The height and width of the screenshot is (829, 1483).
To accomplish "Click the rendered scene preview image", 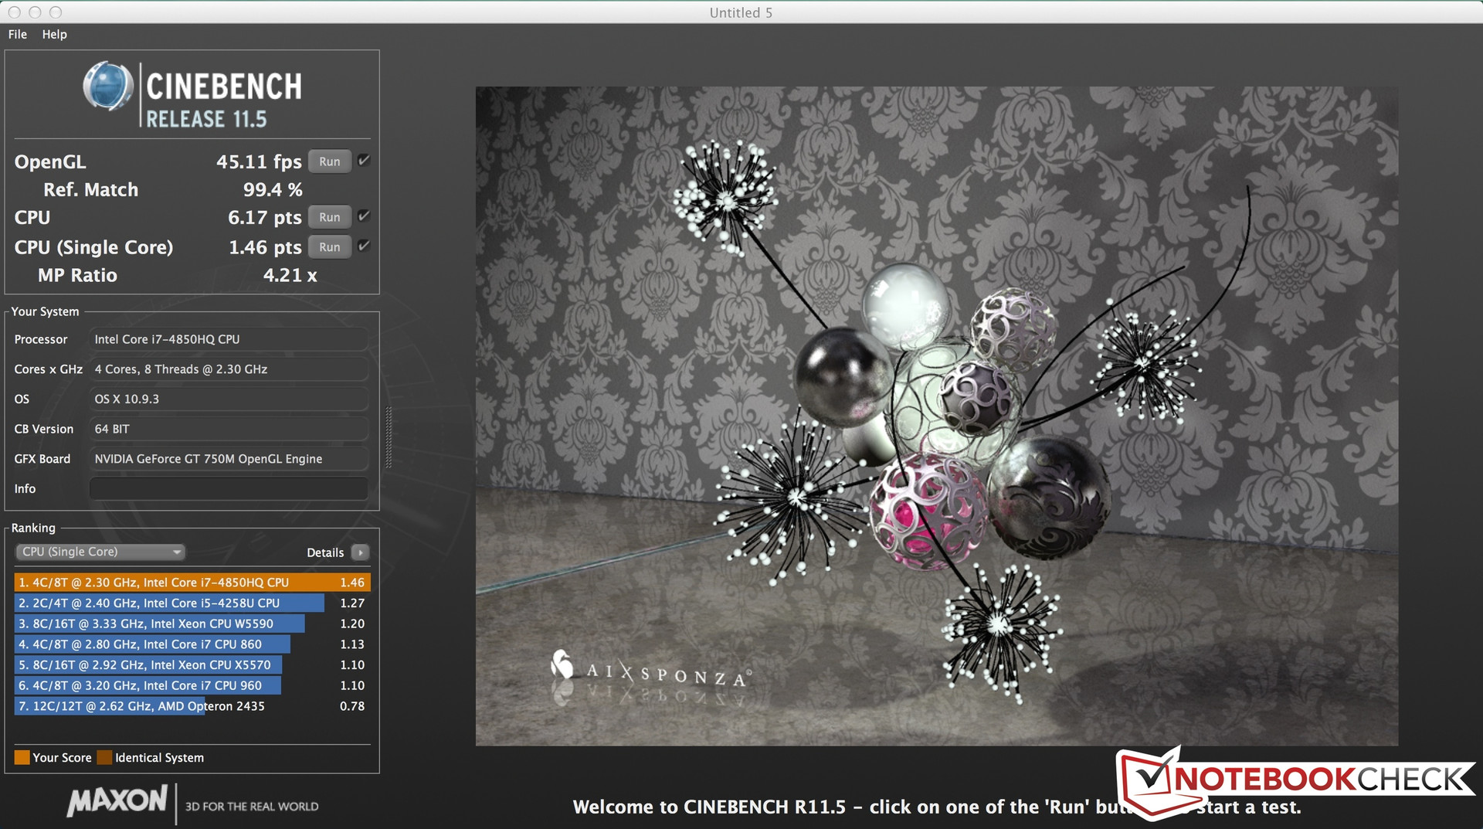I will coord(936,416).
